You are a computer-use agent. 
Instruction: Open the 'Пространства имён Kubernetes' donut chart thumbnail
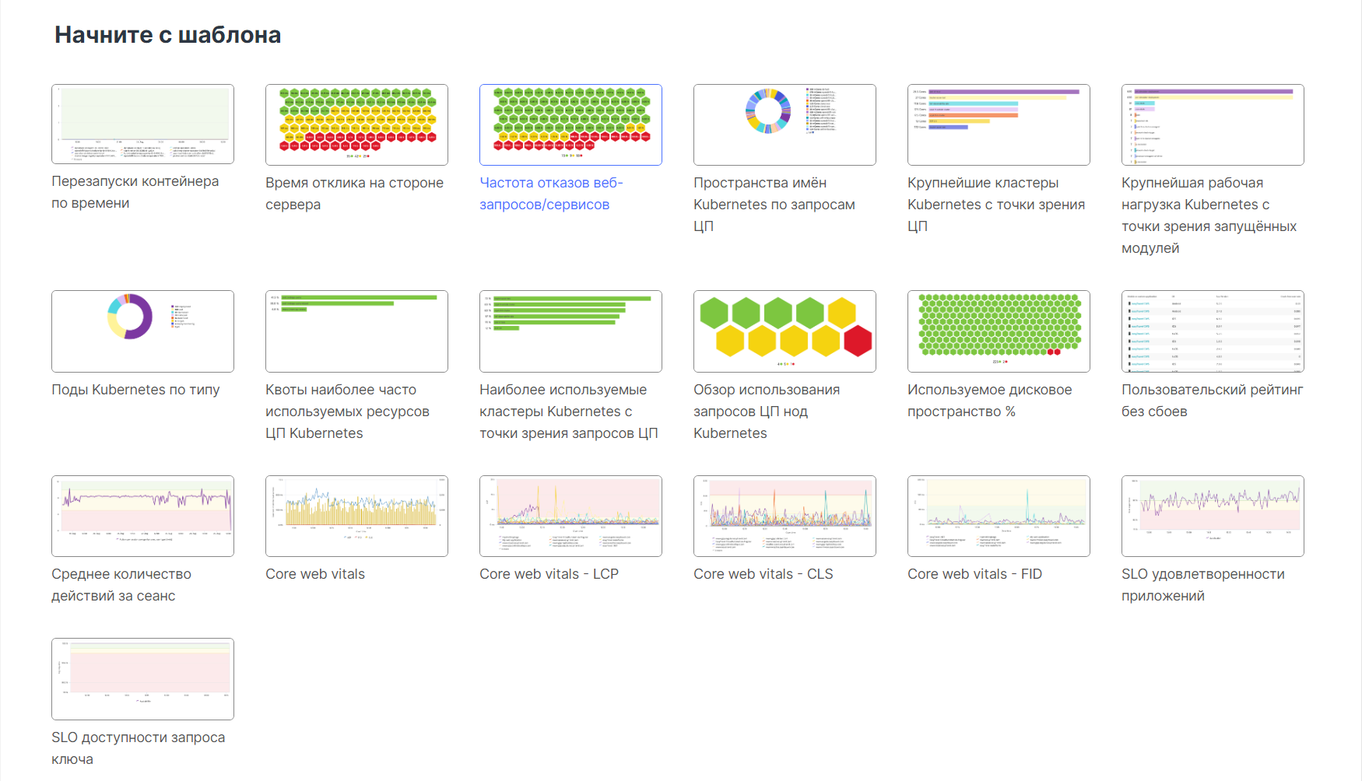click(785, 124)
